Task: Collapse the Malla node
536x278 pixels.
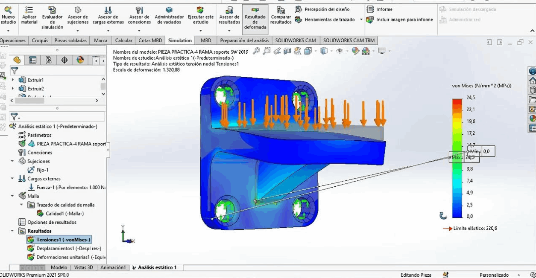Action: click(12, 196)
